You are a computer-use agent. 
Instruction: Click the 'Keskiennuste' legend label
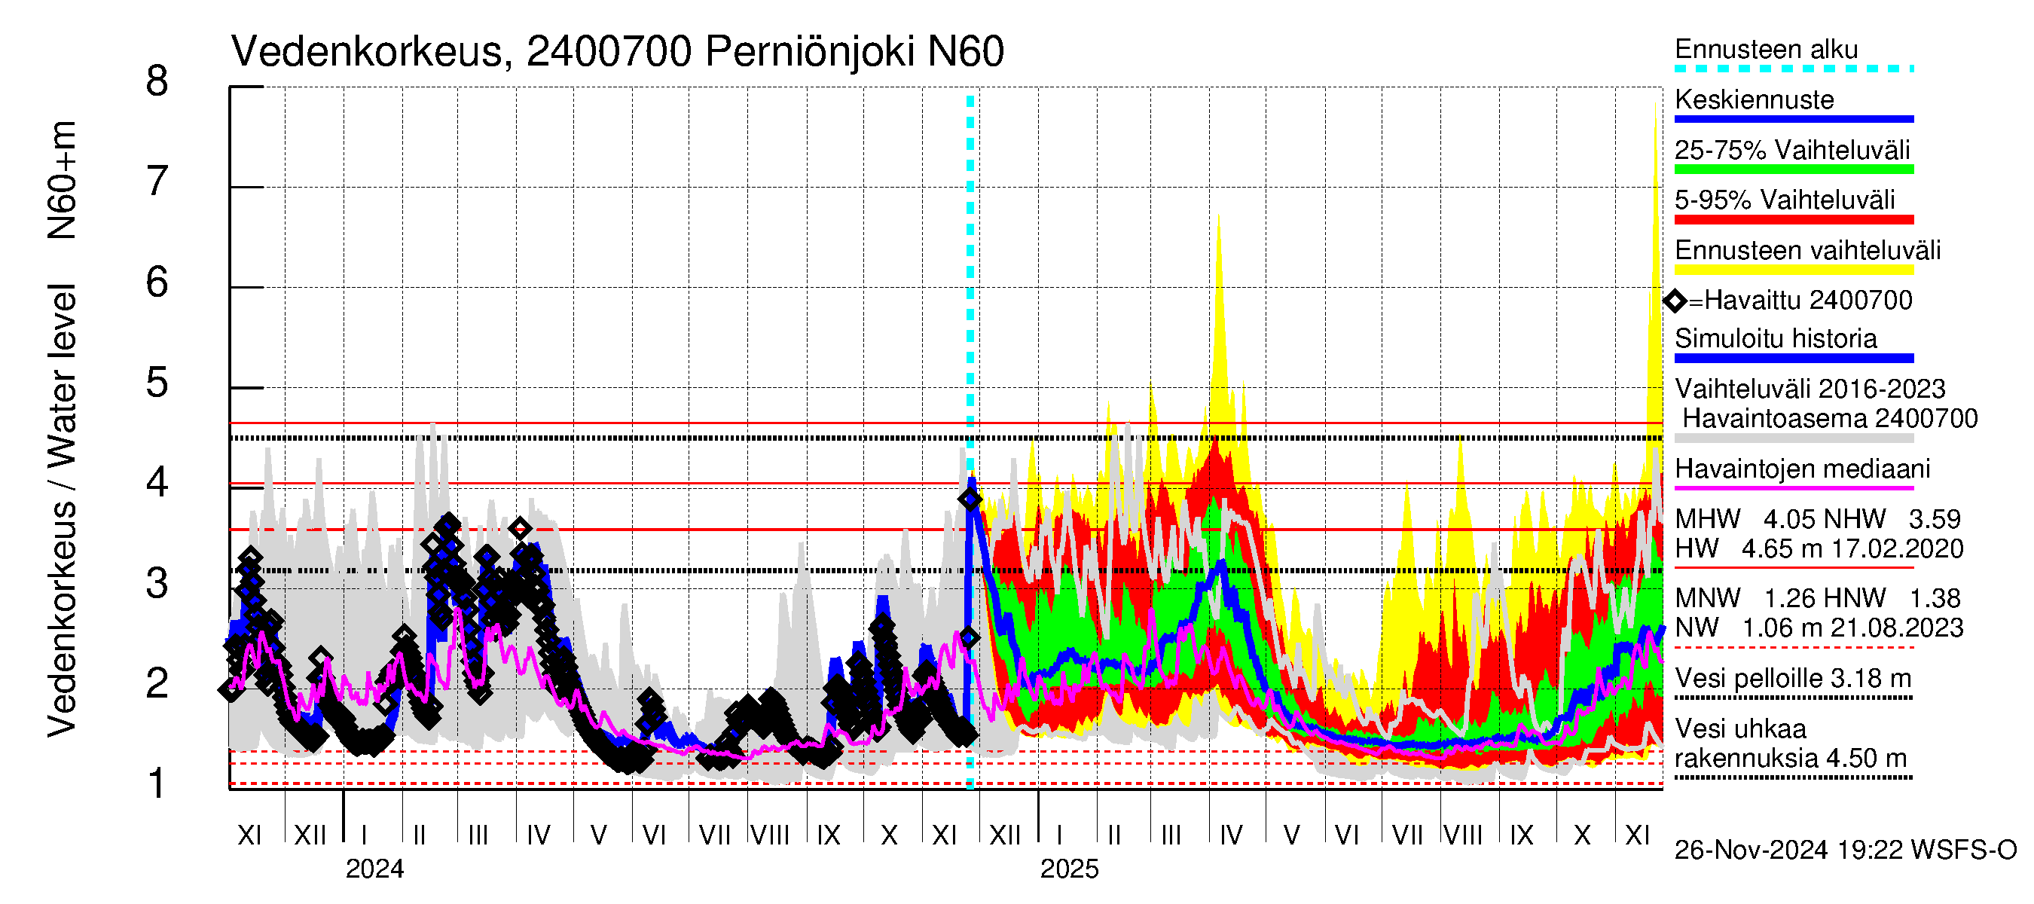[1755, 99]
